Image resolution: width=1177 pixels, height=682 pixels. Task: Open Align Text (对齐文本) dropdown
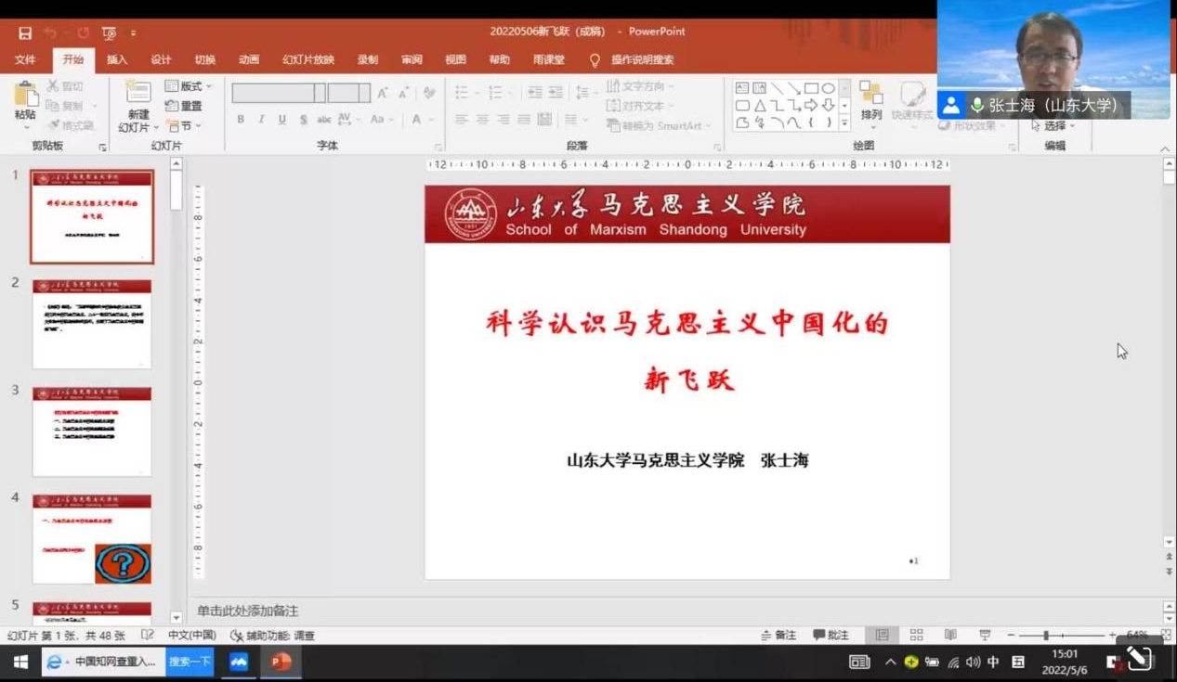pos(641,106)
